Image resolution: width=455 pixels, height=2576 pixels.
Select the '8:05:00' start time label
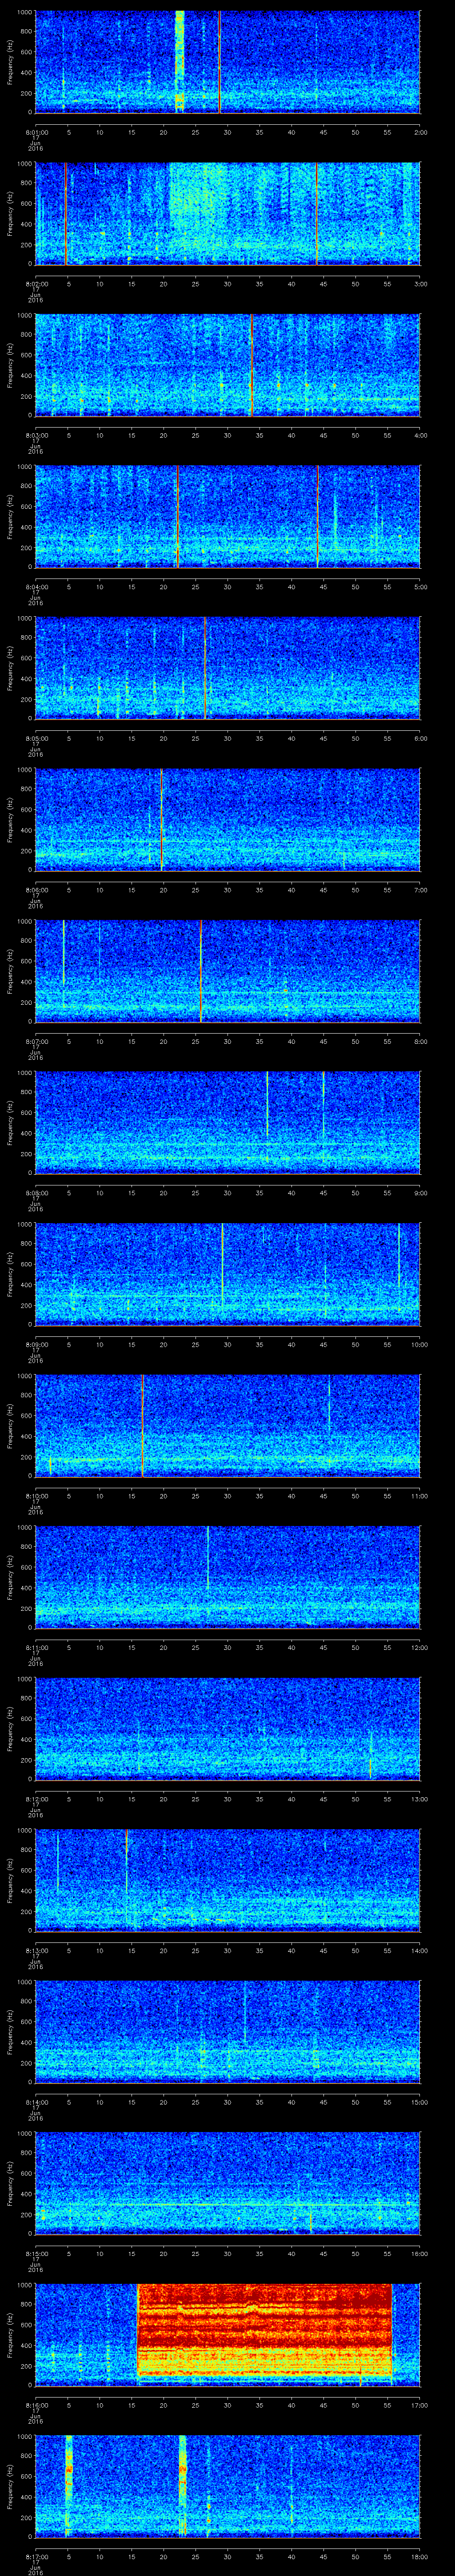click(36, 738)
